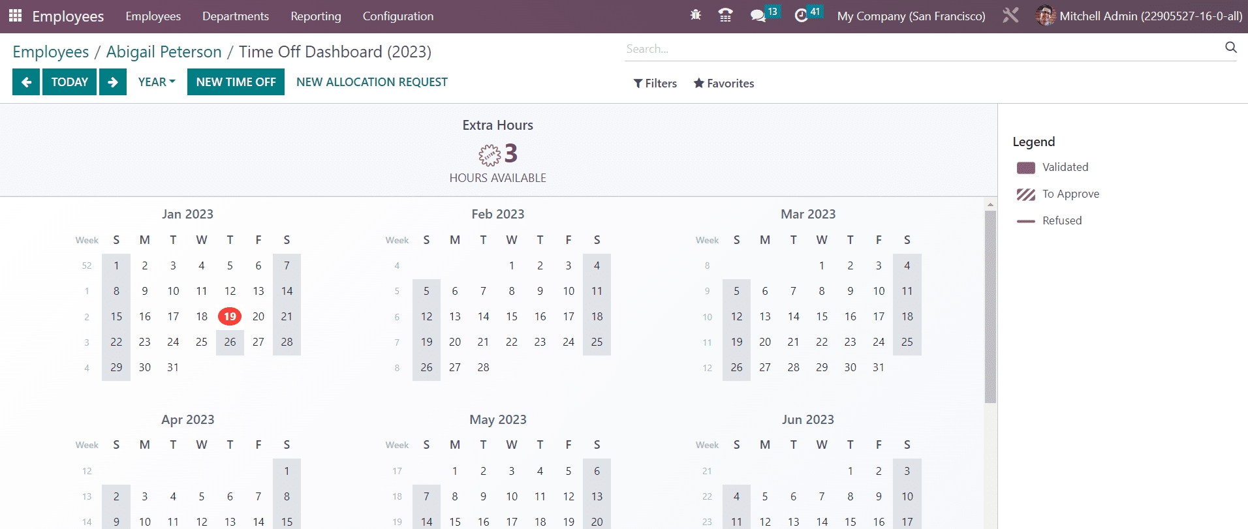Open the conversations messages icon

coord(758,16)
